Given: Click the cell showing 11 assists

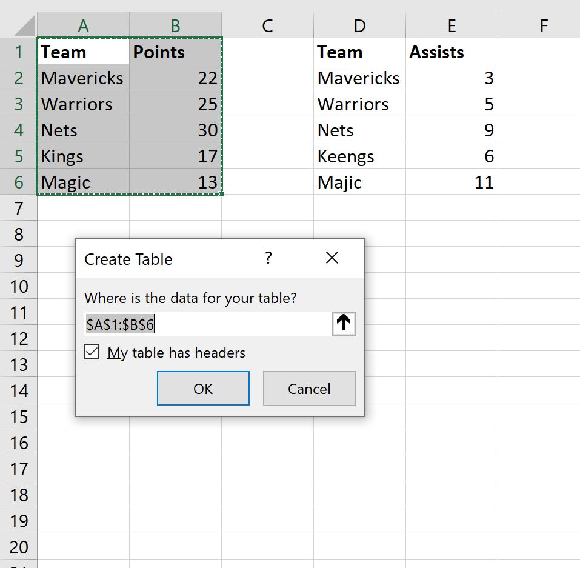Looking at the screenshot, I should pyautogui.click(x=452, y=182).
